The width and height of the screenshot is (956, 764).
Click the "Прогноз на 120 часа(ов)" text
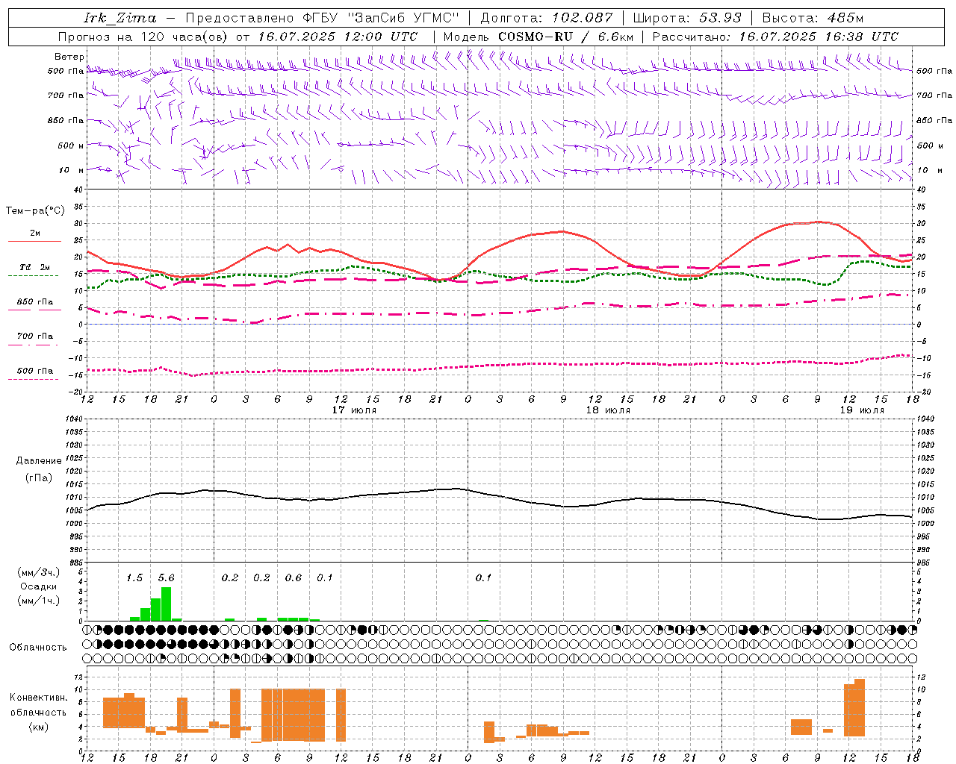click(x=144, y=37)
